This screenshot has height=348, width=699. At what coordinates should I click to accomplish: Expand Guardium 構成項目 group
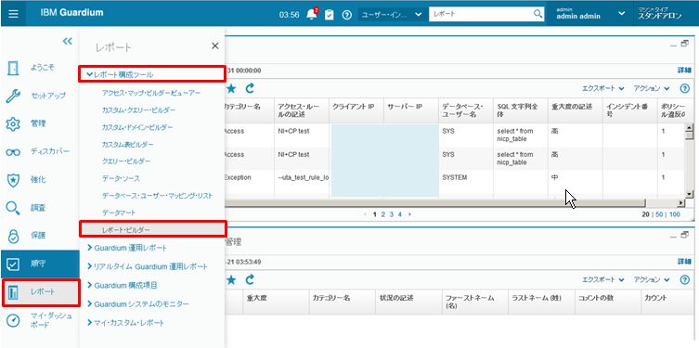(x=123, y=285)
